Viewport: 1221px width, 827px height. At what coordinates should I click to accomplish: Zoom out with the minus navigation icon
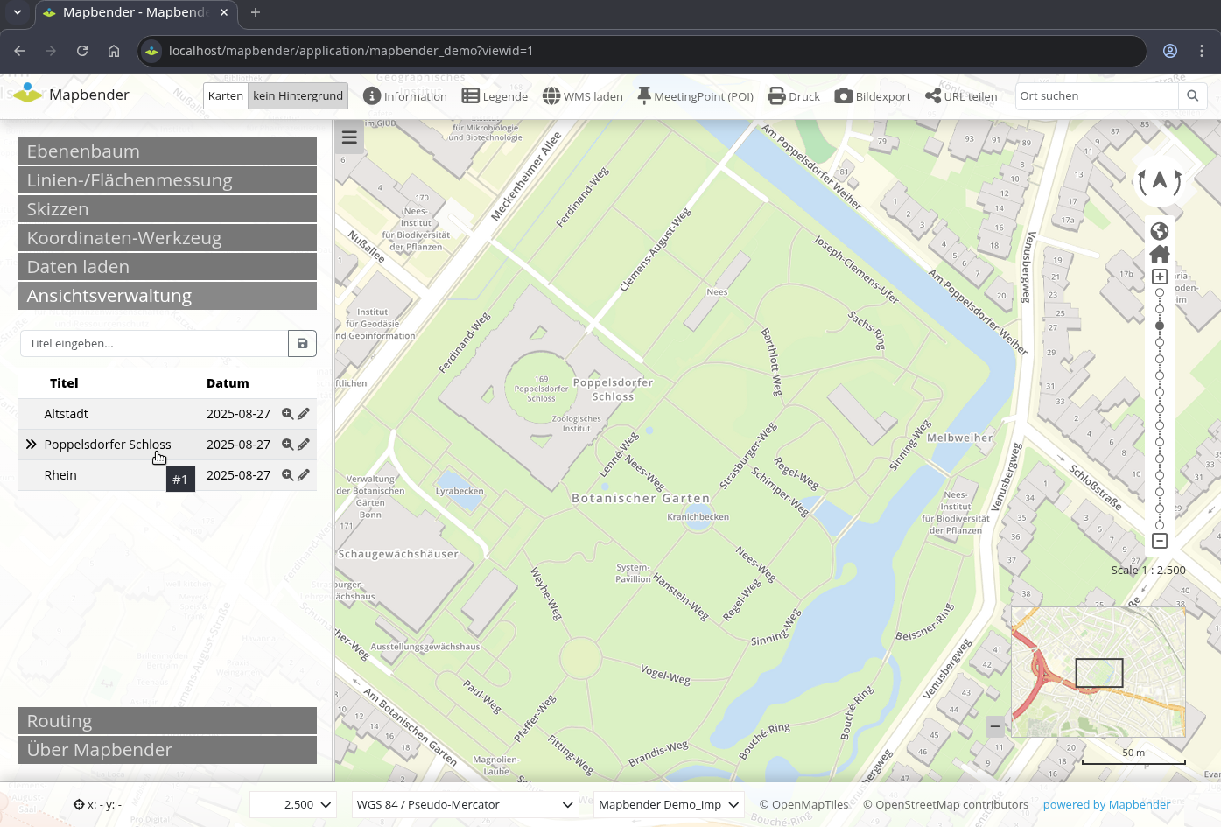(x=1160, y=541)
